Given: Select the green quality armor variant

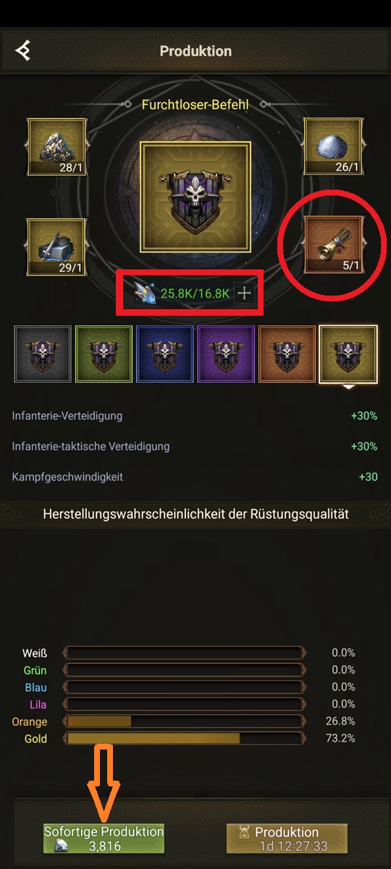Looking at the screenshot, I should click(x=104, y=354).
